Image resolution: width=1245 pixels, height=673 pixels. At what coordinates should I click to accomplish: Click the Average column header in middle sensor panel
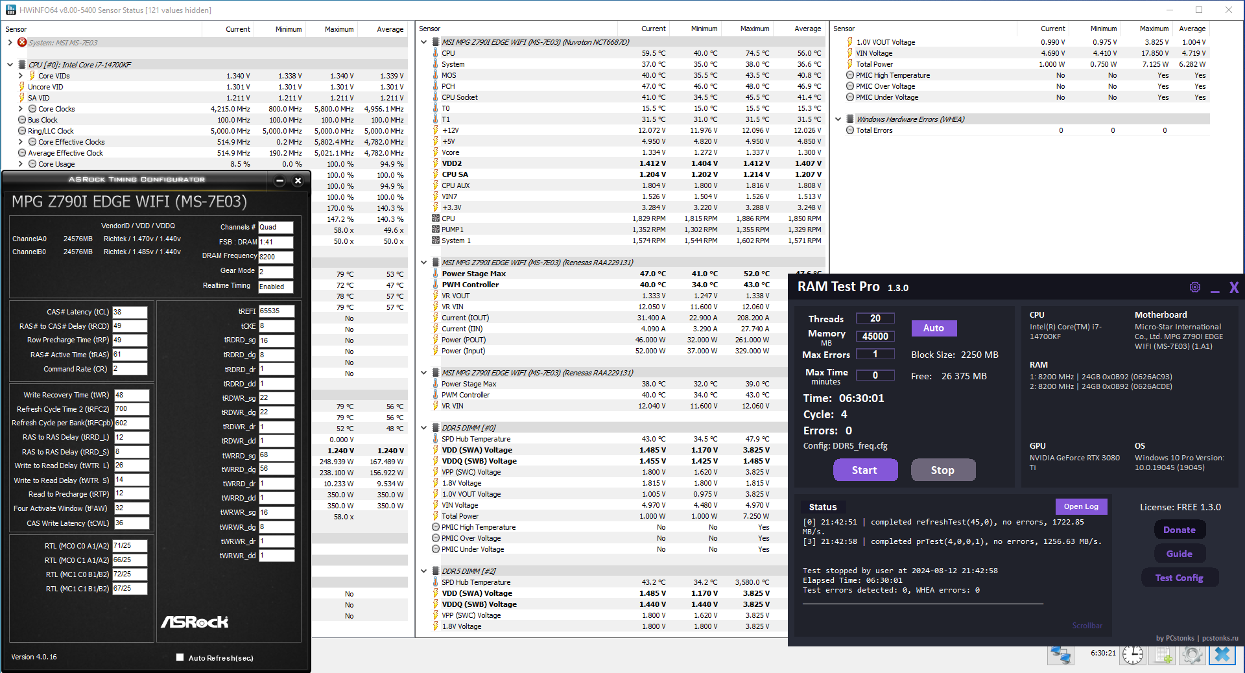point(799,29)
